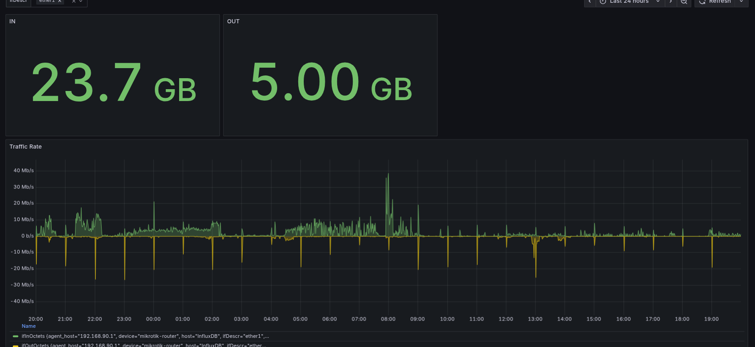
Task: Click yellow ifOutOctets legend color swatch
Action: pos(16,346)
